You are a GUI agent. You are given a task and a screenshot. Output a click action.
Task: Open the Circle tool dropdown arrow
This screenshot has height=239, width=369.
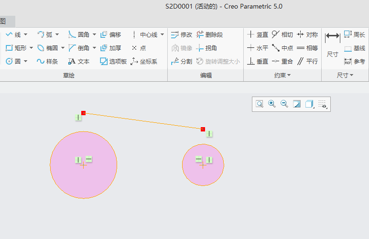point(26,61)
